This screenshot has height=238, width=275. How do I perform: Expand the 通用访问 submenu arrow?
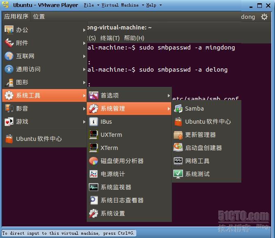[84, 70]
